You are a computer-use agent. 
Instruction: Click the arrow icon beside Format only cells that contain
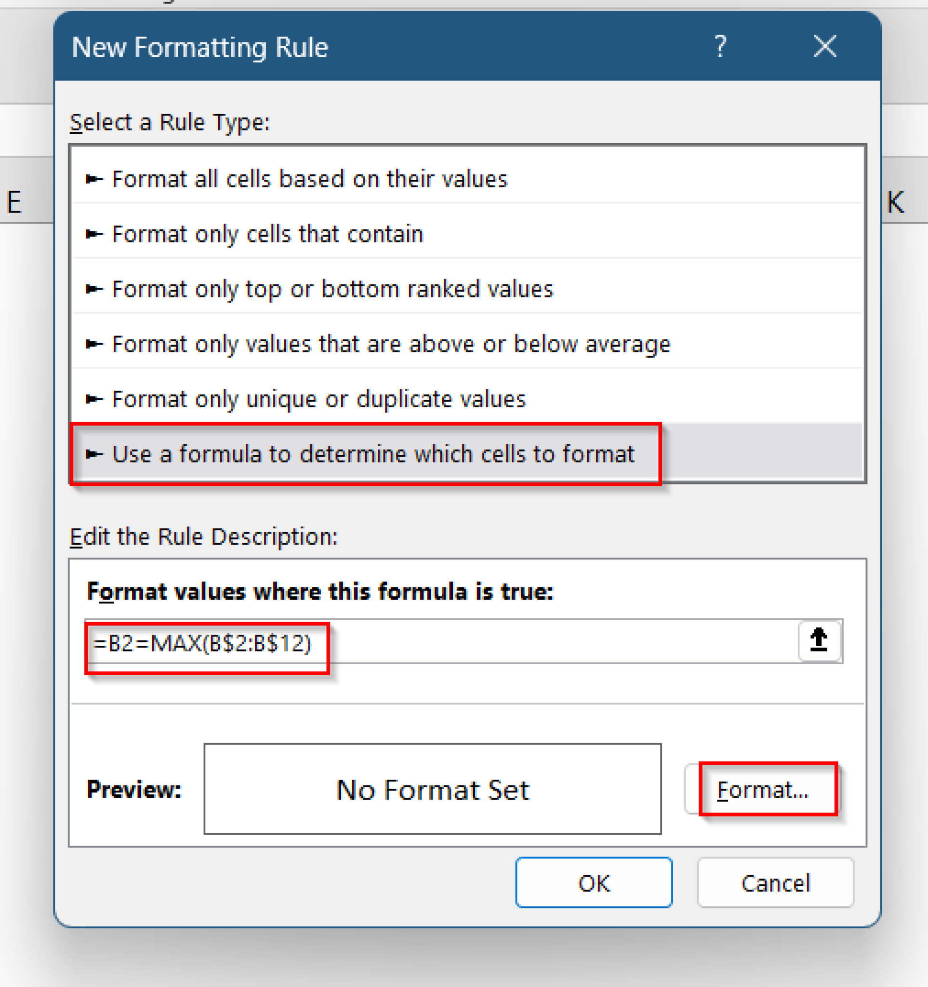click(94, 234)
